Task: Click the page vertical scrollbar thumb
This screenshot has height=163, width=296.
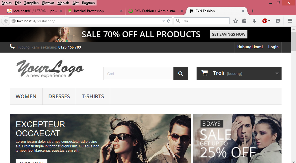Action: coord(294,42)
